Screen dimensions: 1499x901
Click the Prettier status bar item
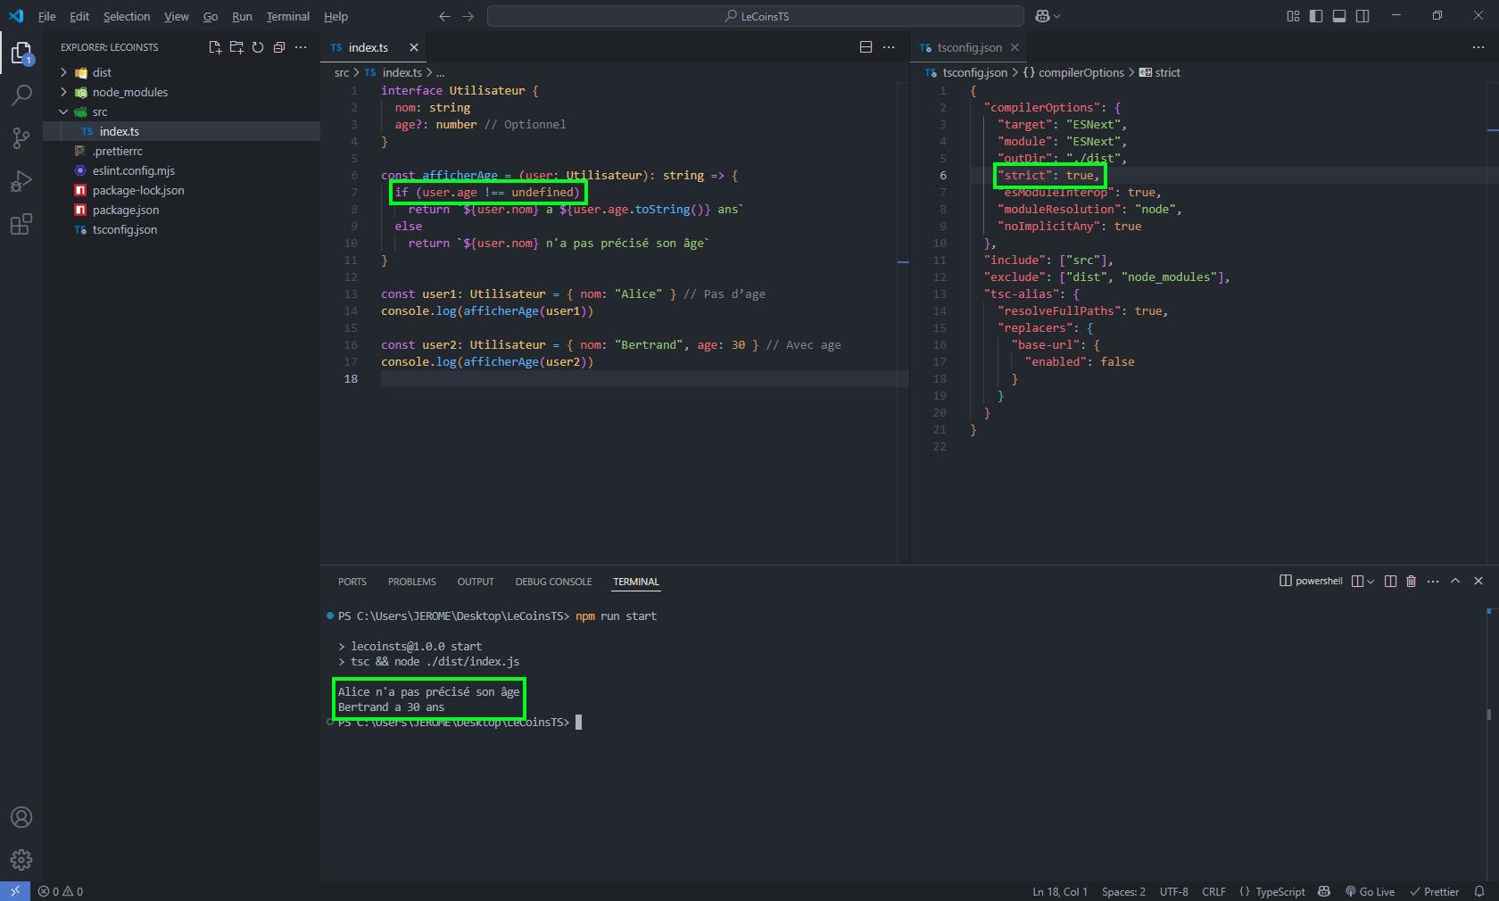point(1435,891)
